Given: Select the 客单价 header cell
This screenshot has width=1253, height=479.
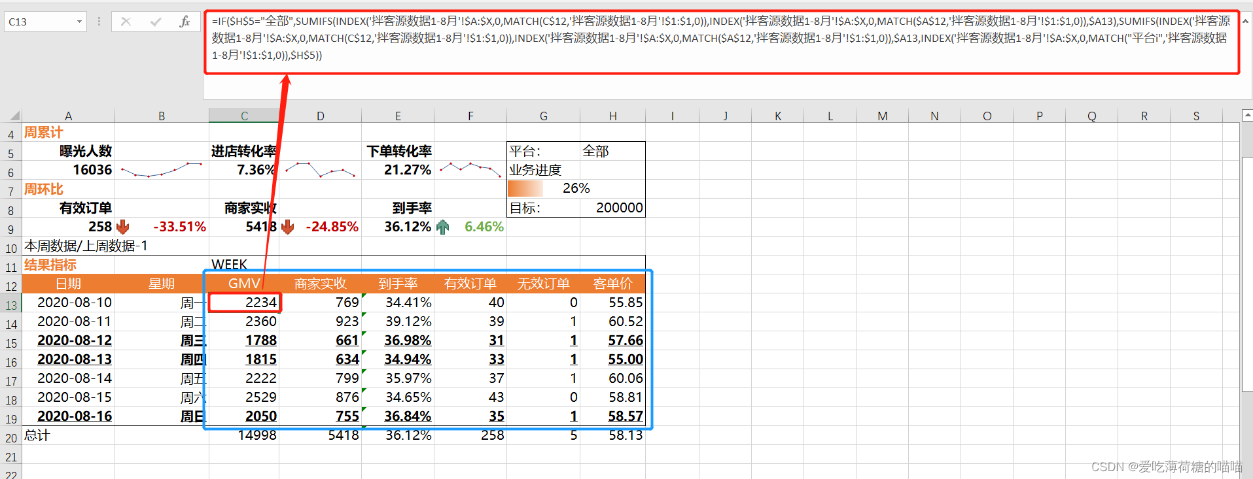Looking at the screenshot, I should [612, 284].
